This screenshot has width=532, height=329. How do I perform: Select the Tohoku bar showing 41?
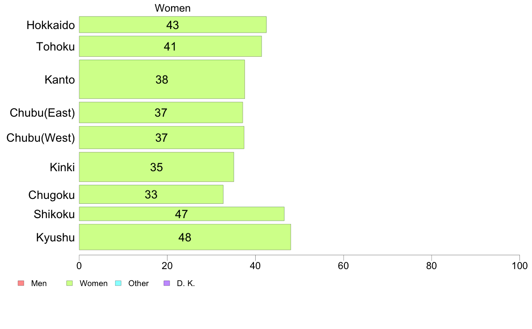[x=170, y=46]
